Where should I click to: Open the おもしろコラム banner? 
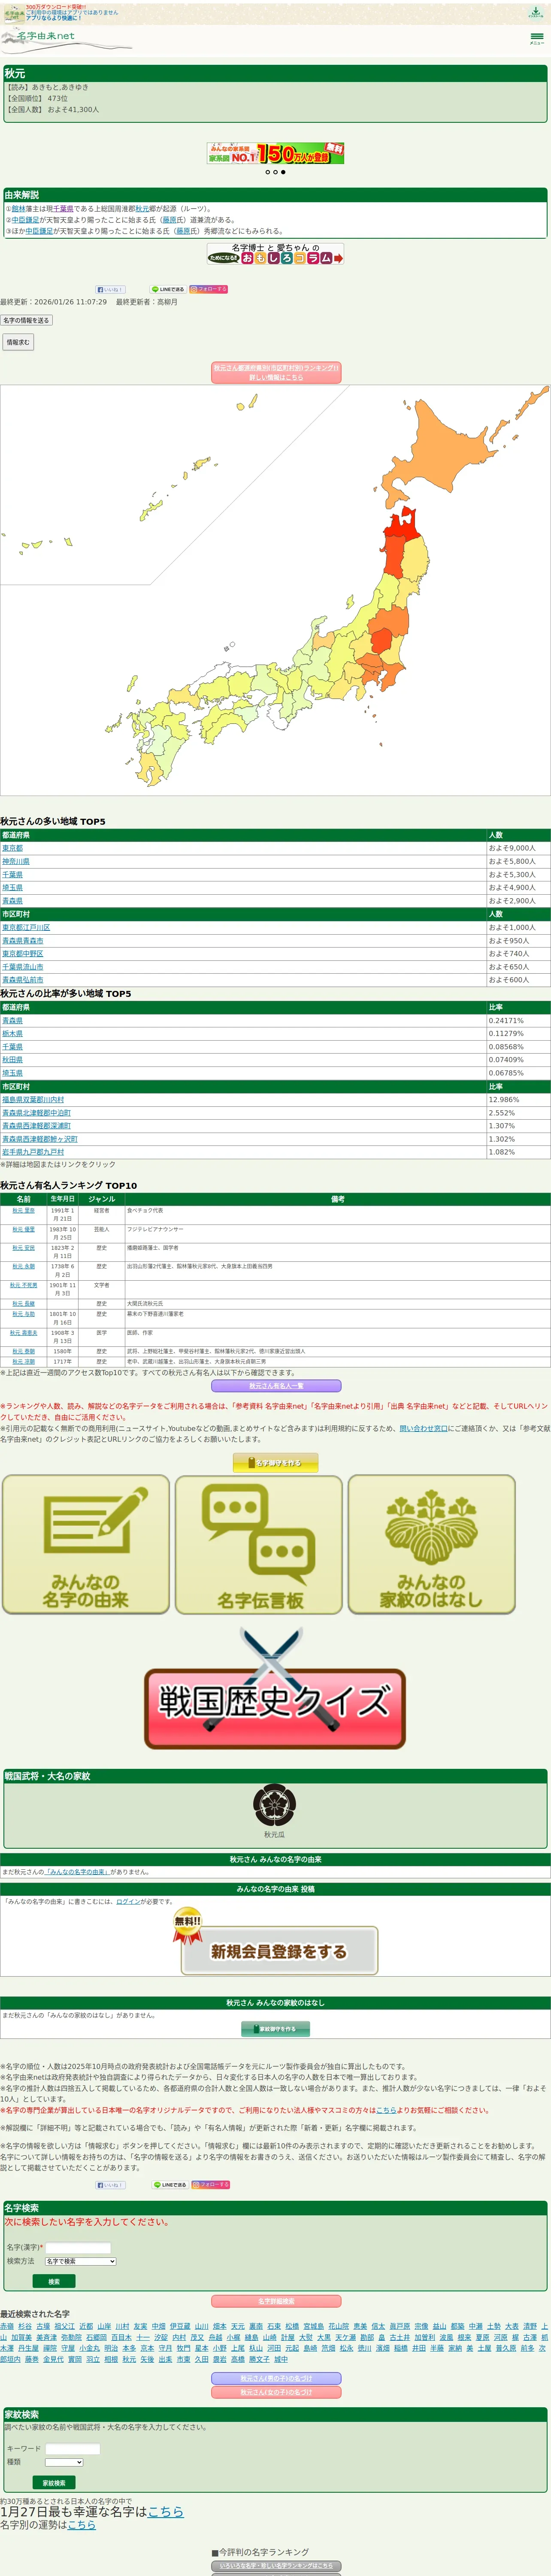click(276, 254)
